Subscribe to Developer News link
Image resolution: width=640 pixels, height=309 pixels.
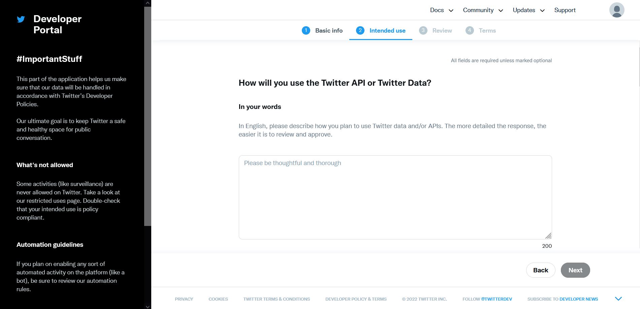579,299
